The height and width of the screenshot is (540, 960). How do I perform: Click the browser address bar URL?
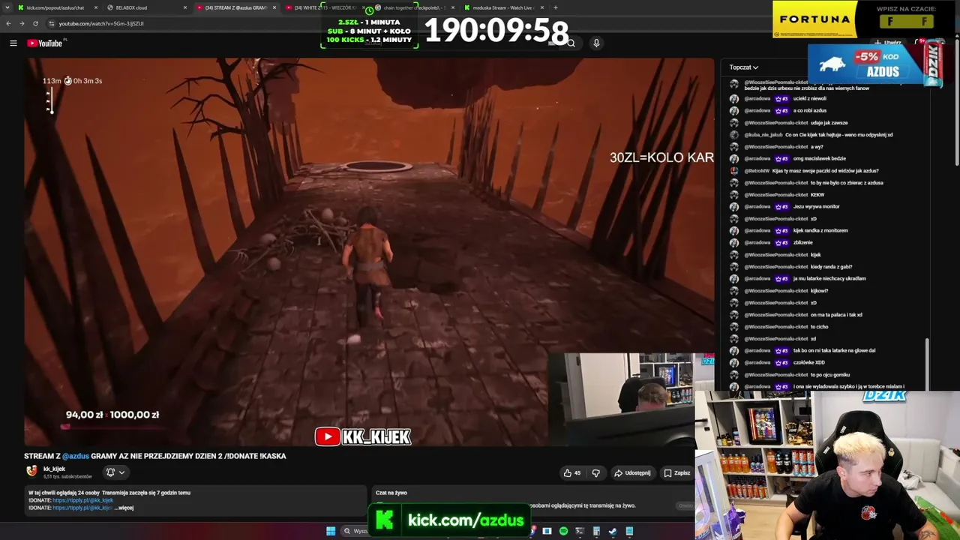pos(101,23)
